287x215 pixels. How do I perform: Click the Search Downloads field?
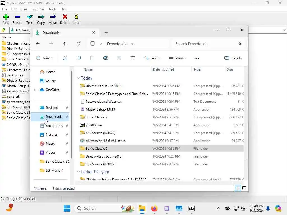click(208, 44)
